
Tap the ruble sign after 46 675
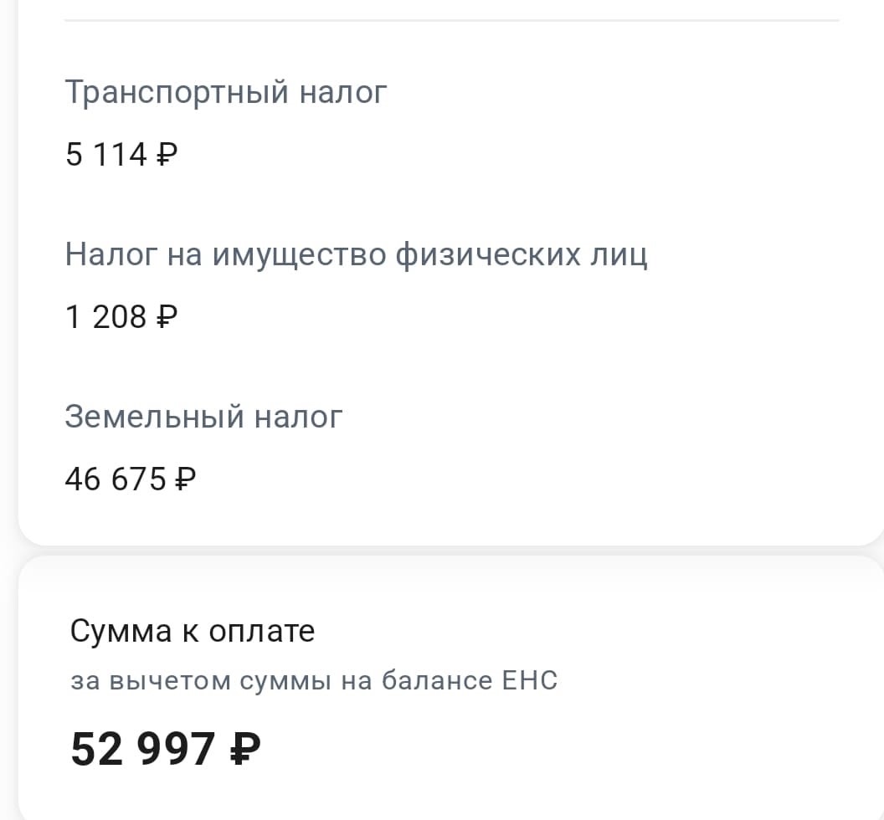click(185, 479)
